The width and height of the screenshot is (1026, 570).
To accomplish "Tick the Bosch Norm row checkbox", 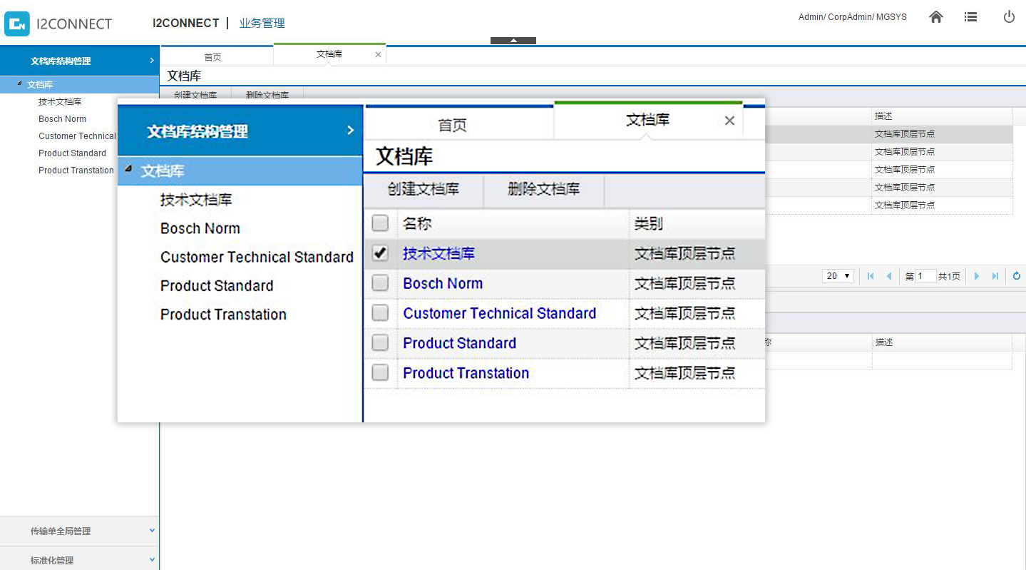I will (380, 283).
